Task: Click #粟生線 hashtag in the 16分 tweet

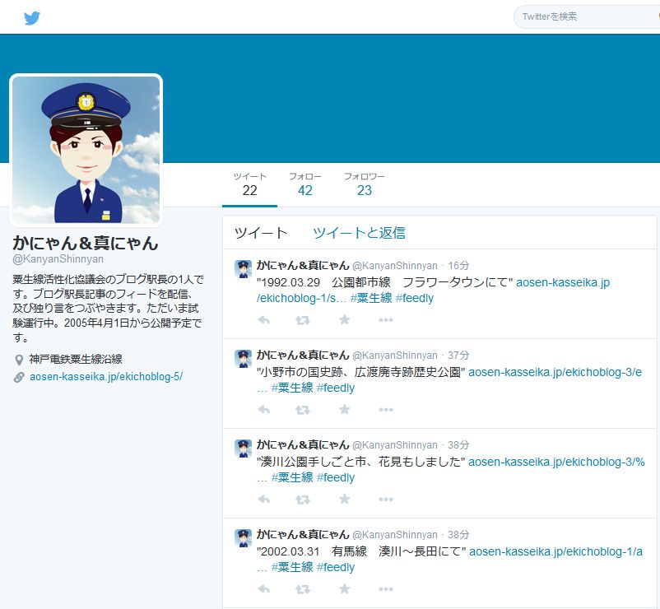Action: [371, 298]
